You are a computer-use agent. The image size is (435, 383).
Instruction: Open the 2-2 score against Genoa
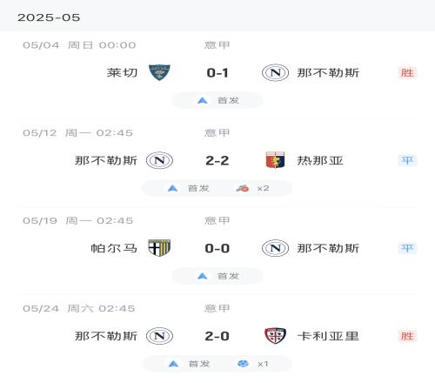[217, 160]
